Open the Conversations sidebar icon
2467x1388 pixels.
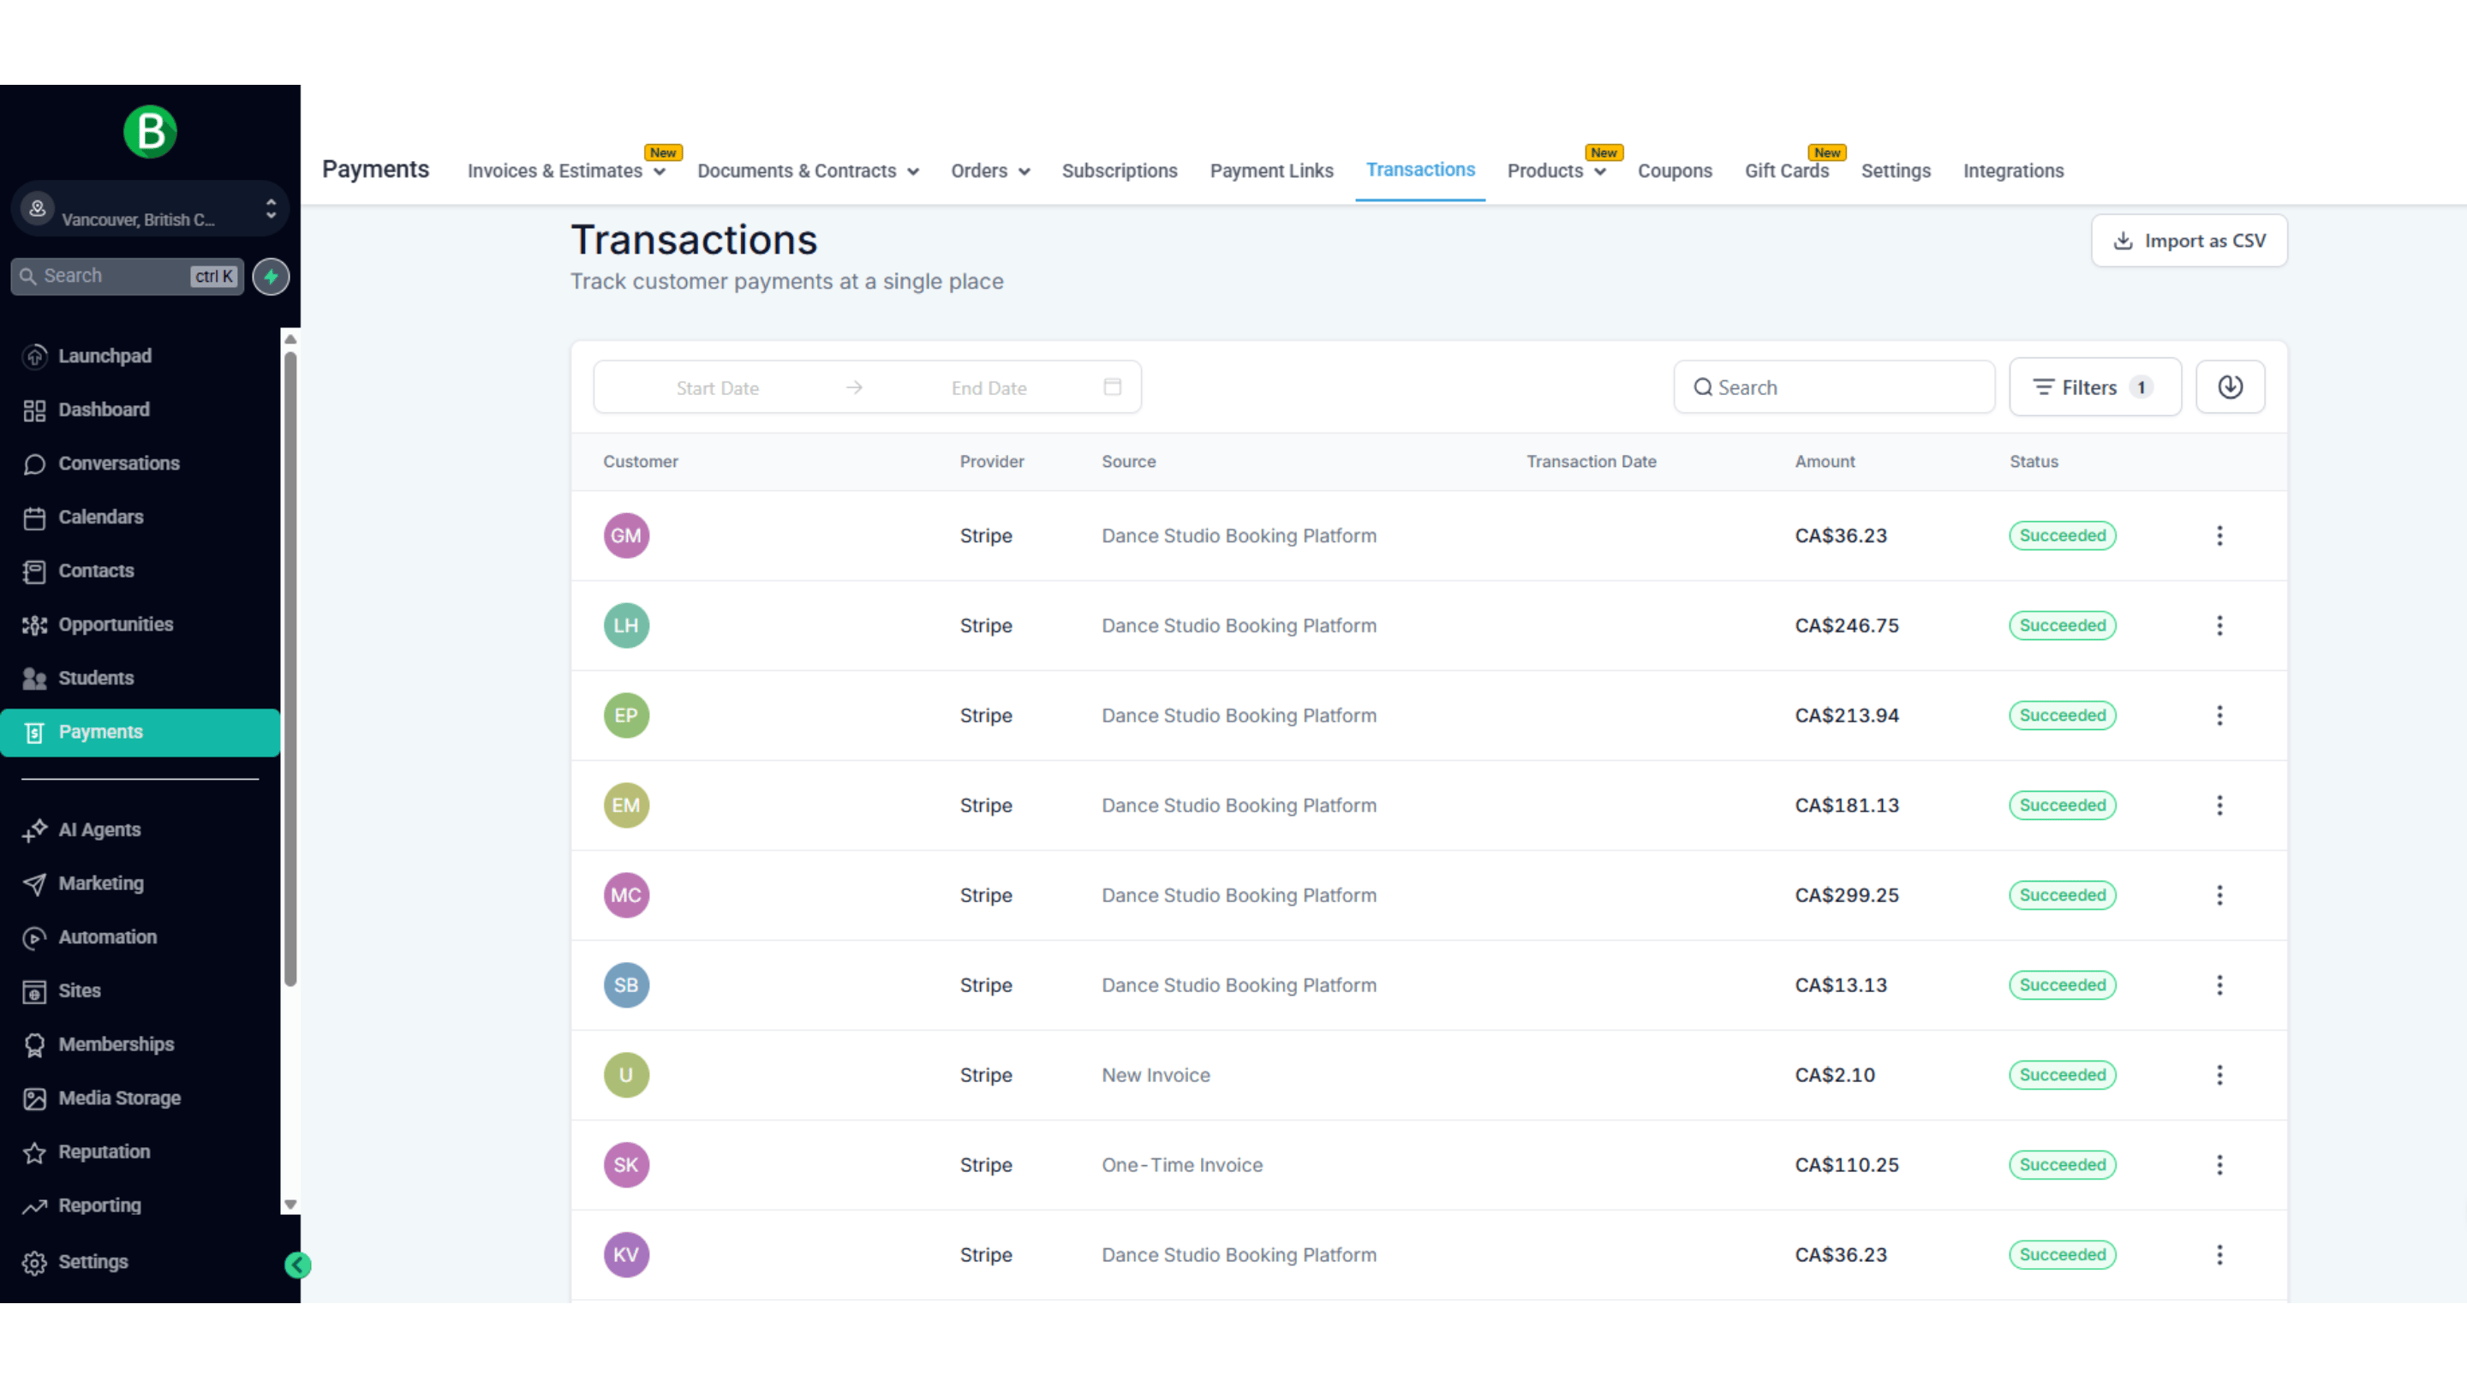point(35,464)
